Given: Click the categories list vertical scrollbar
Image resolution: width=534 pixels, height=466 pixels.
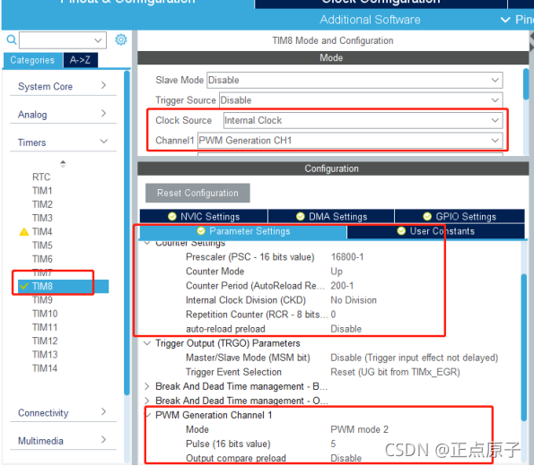Looking at the screenshot, I should (127, 233).
